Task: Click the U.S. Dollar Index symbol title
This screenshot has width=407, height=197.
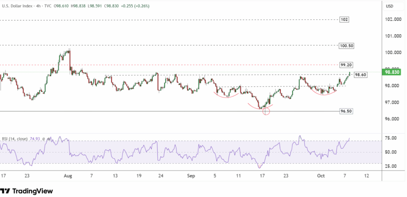Action: (17, 7)
